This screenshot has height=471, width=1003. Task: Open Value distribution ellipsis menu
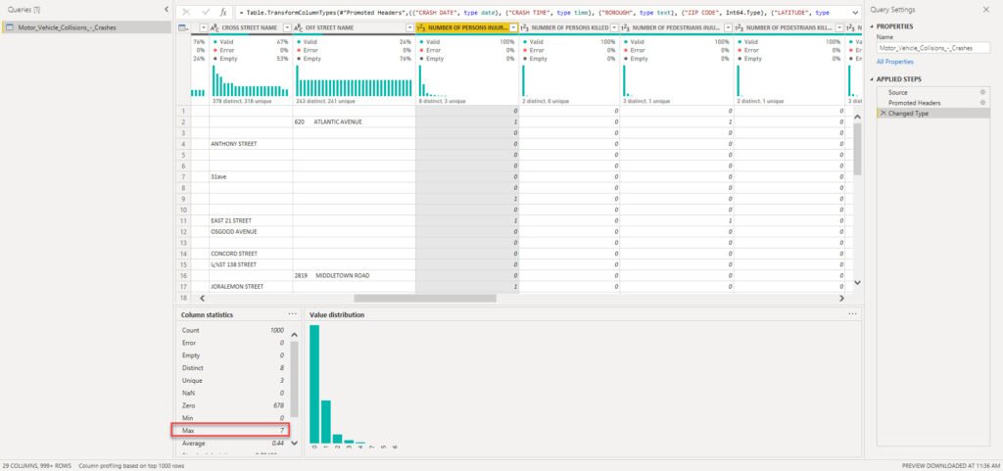[x=852, y=314]
